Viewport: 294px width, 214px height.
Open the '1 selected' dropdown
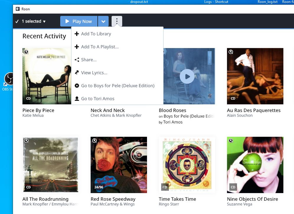[x=34, y=21]
